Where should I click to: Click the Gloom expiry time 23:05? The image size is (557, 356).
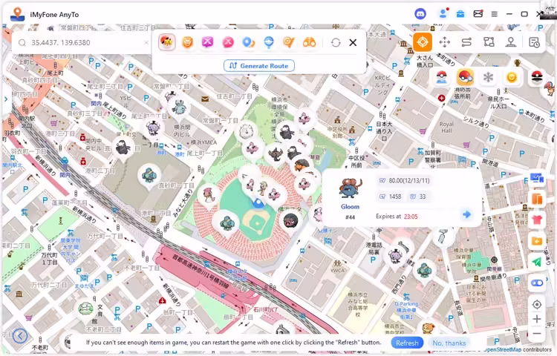coord(411,217)
